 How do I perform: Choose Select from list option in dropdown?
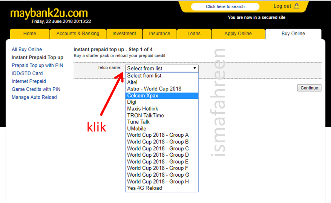coord(162,76)
